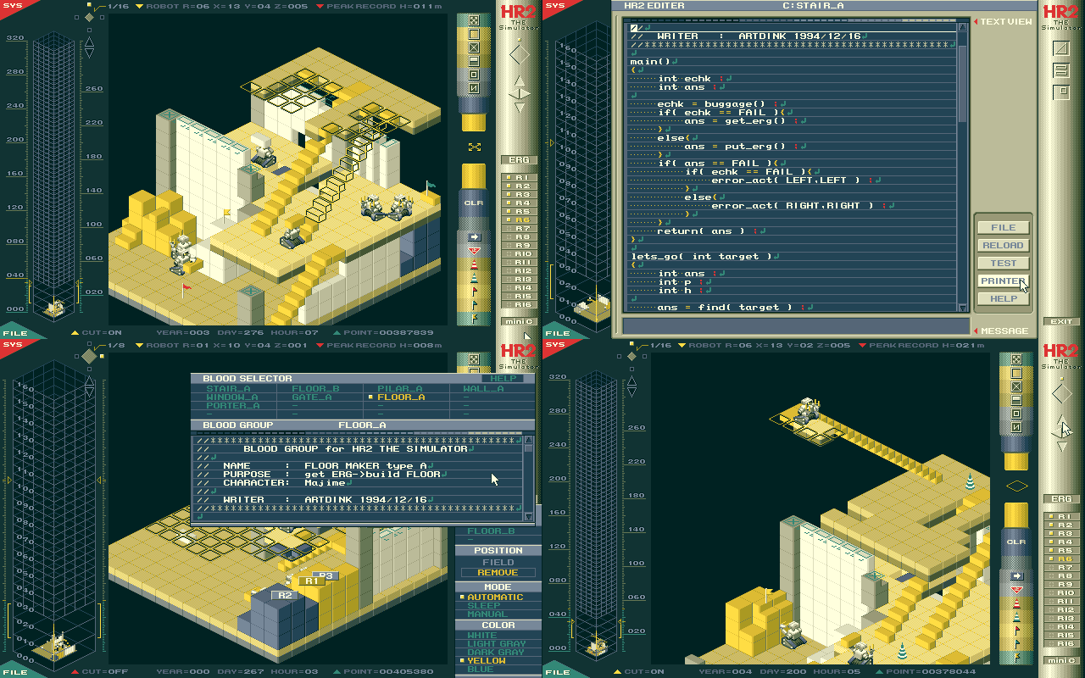This screenshot has width=1085, height=678.
Task: Select AUTOMATIC robot mode
Action: 495,597
